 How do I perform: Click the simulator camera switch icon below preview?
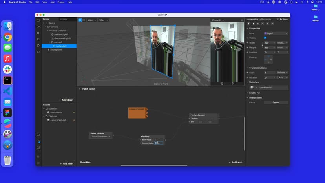[x=222, y=84]
